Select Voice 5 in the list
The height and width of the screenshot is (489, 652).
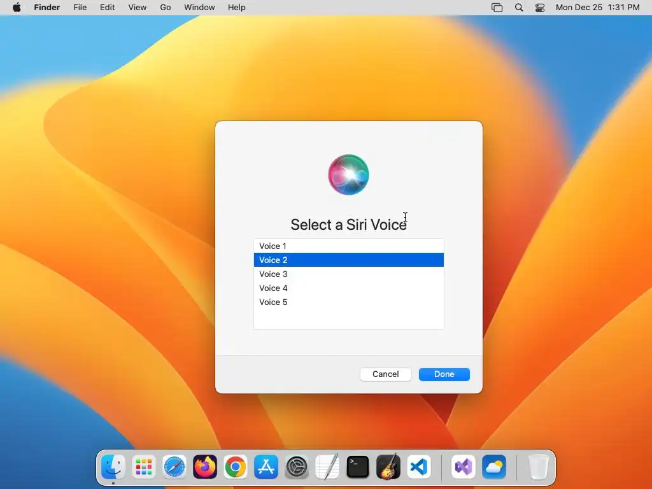point(349,302)
